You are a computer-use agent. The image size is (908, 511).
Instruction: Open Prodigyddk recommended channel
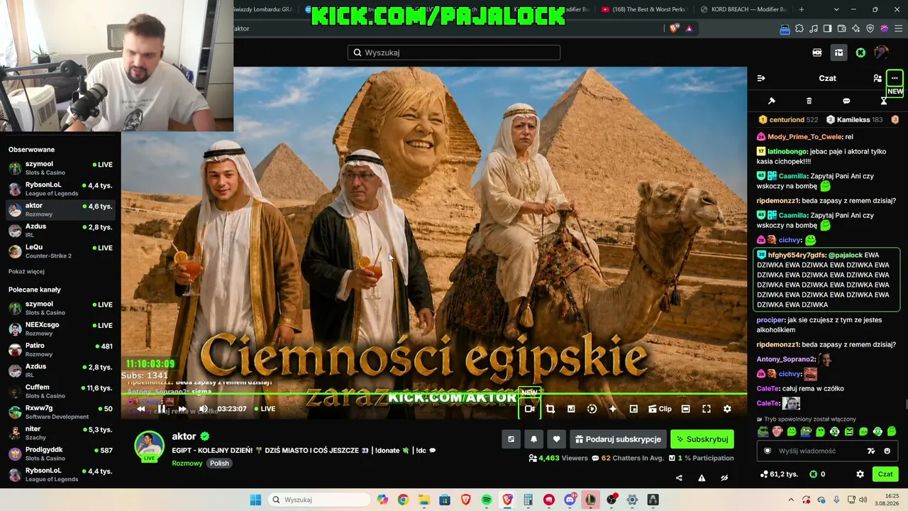60,454
